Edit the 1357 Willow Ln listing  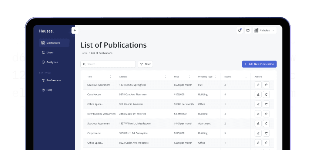(x=258, y=123)
